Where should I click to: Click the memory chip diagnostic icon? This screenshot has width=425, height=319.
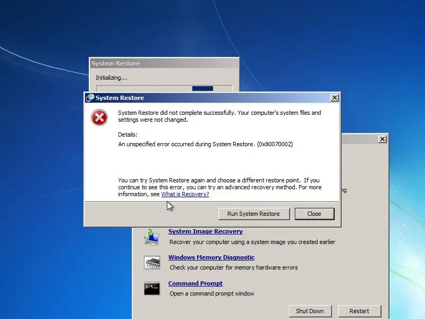(x=152, y=263)
